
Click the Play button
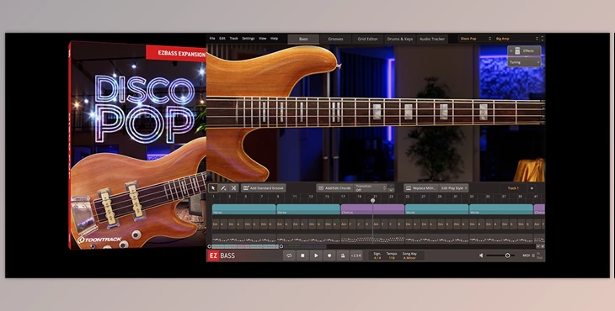click(x=316, y=256)
